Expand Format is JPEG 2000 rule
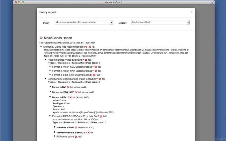Image resolution: width=226 pixels, height=141 pixels. tap(50, 92)
